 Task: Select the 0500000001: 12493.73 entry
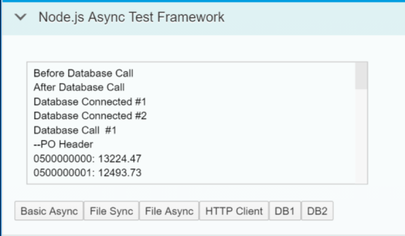tap(87, 172)
